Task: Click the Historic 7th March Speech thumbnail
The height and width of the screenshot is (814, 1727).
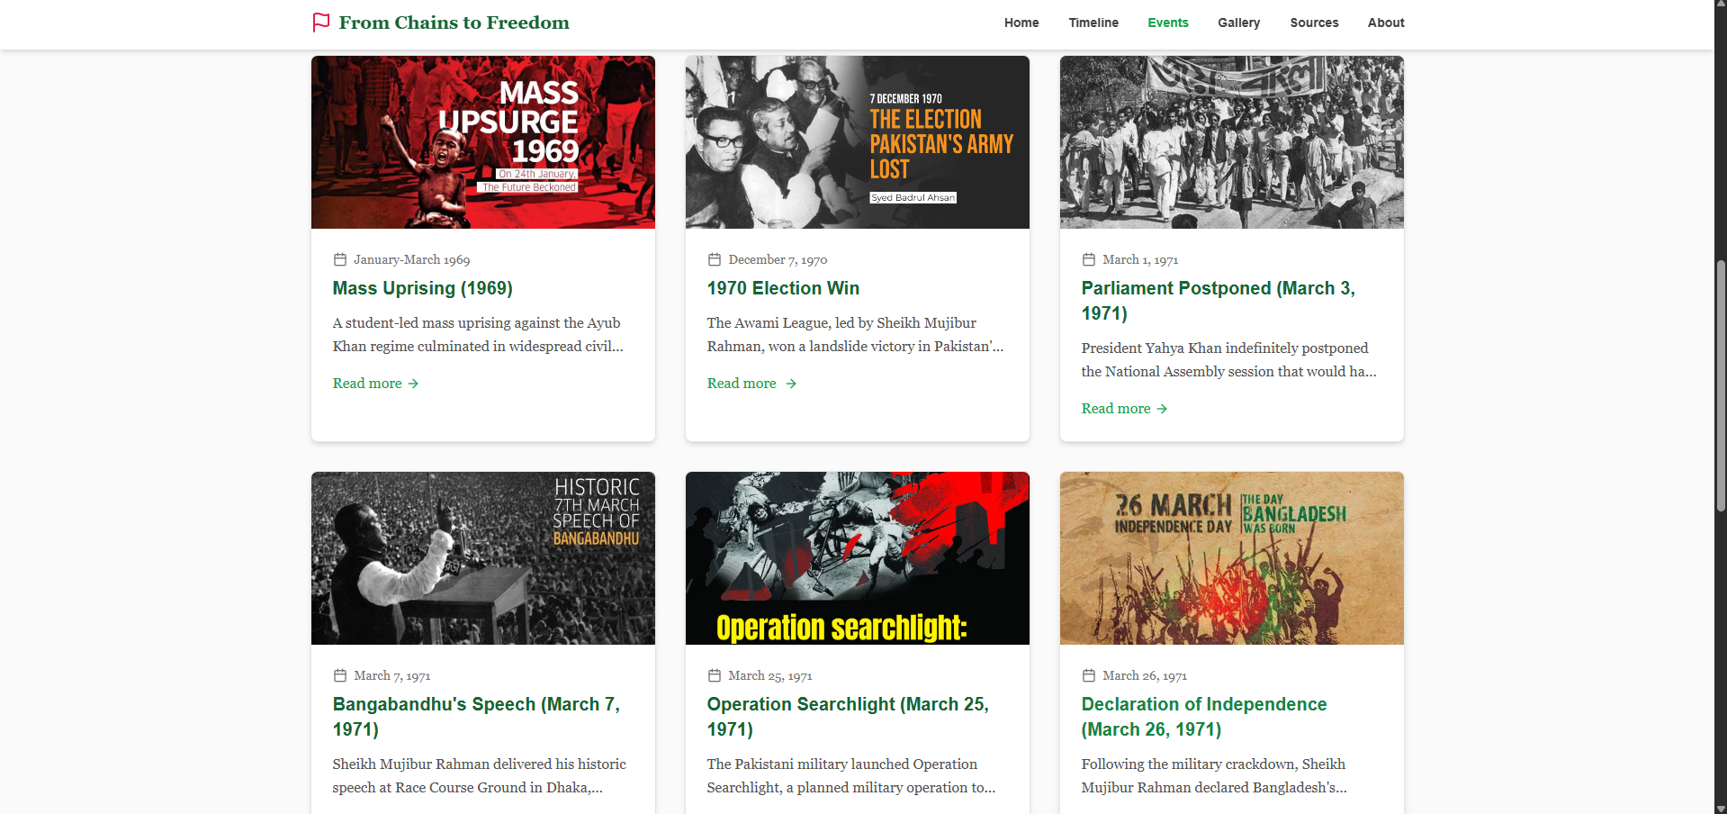Action: point(483,558)
